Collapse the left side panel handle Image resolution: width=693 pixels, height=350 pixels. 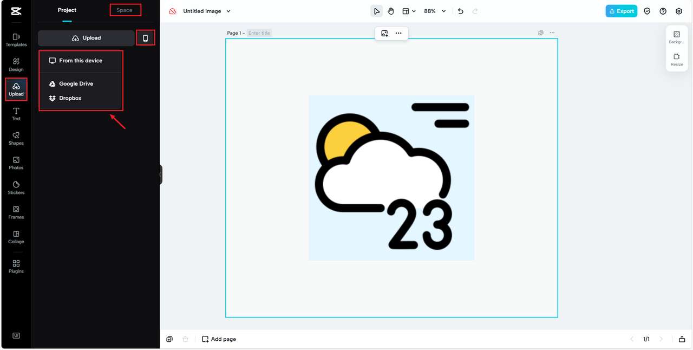[x=161, y=174]
